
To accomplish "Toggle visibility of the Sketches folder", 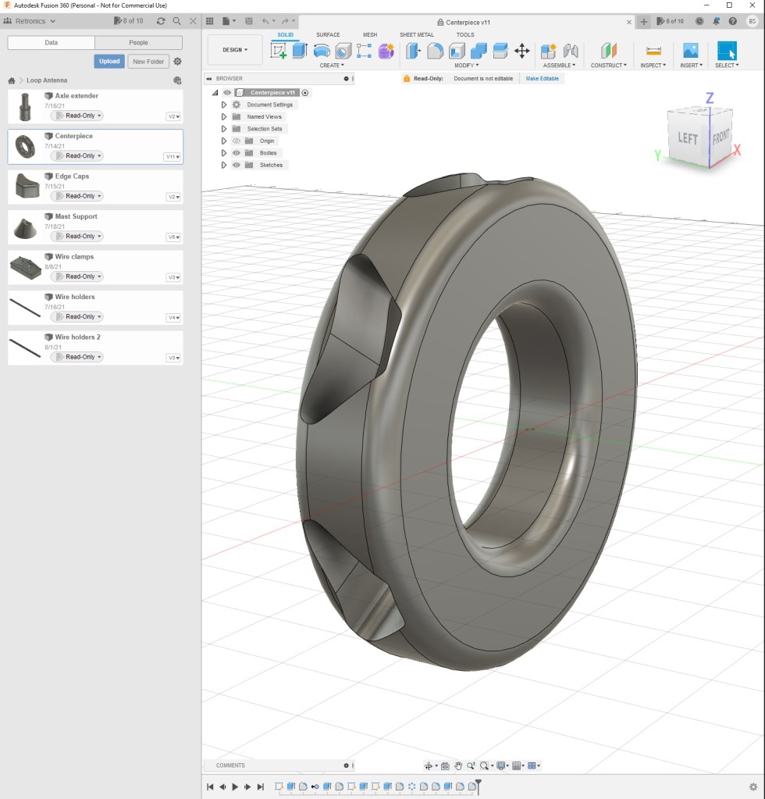I will (x=237, y=165).
